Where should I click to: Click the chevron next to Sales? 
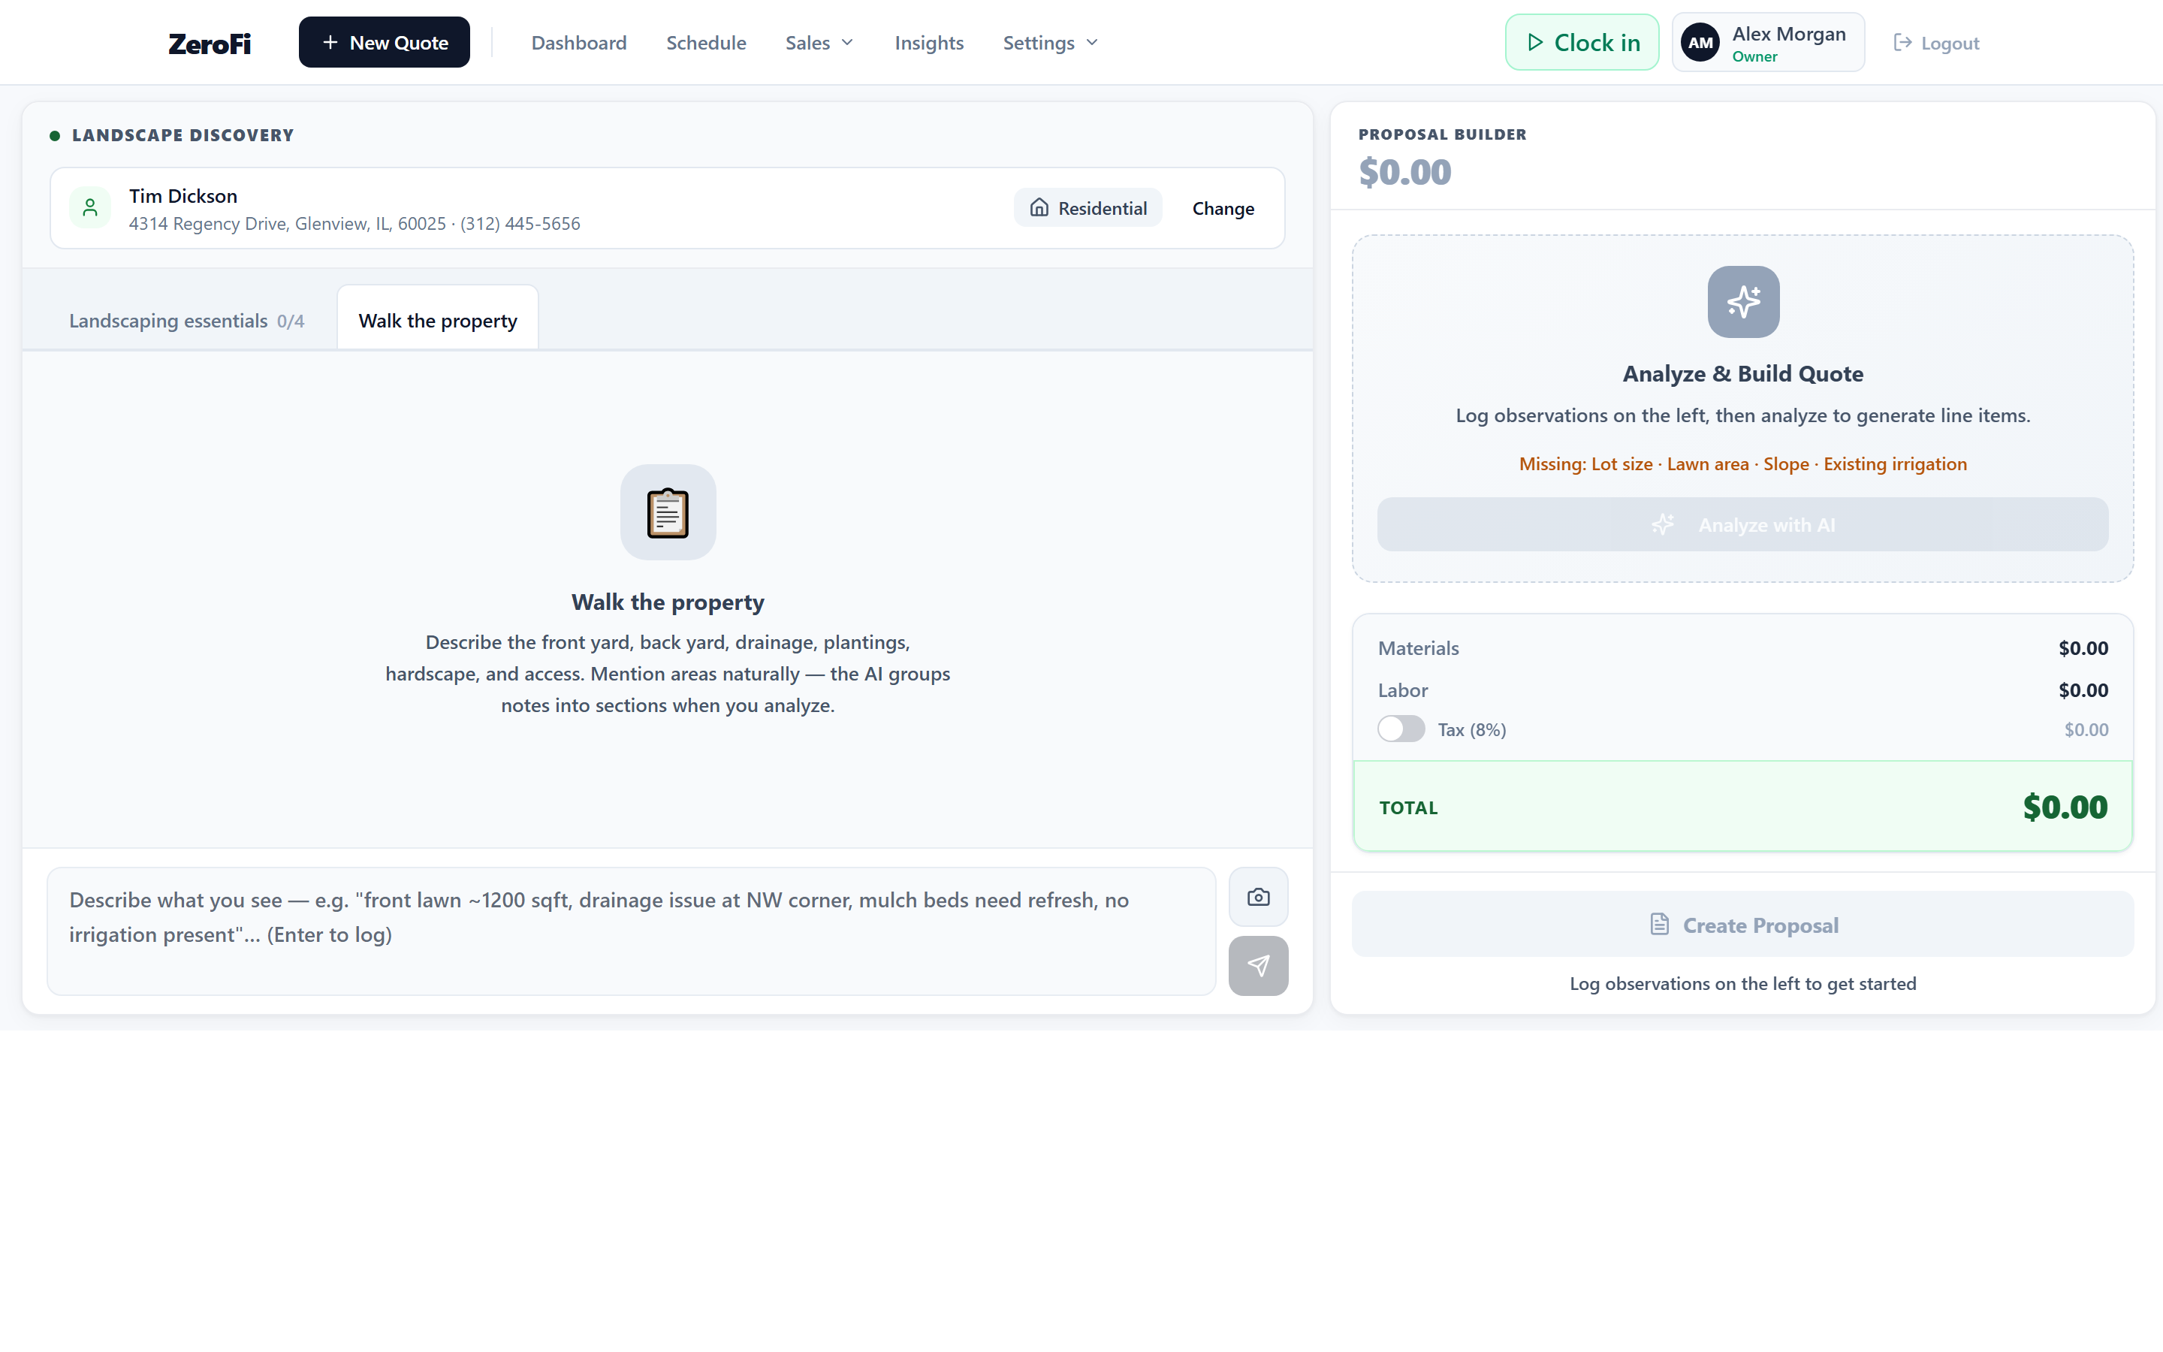pyautogui.click(x=847, y=42)
